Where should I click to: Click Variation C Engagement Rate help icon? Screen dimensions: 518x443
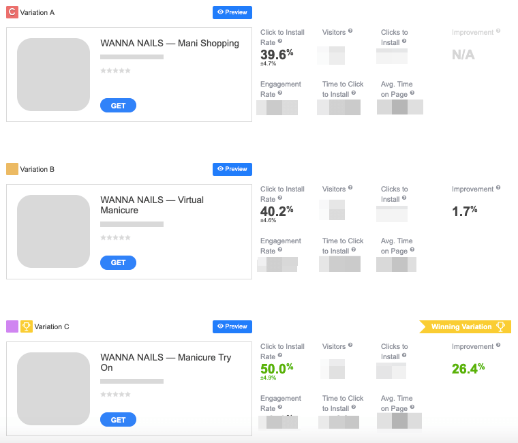pyautogui.click(x=280, y=408)
